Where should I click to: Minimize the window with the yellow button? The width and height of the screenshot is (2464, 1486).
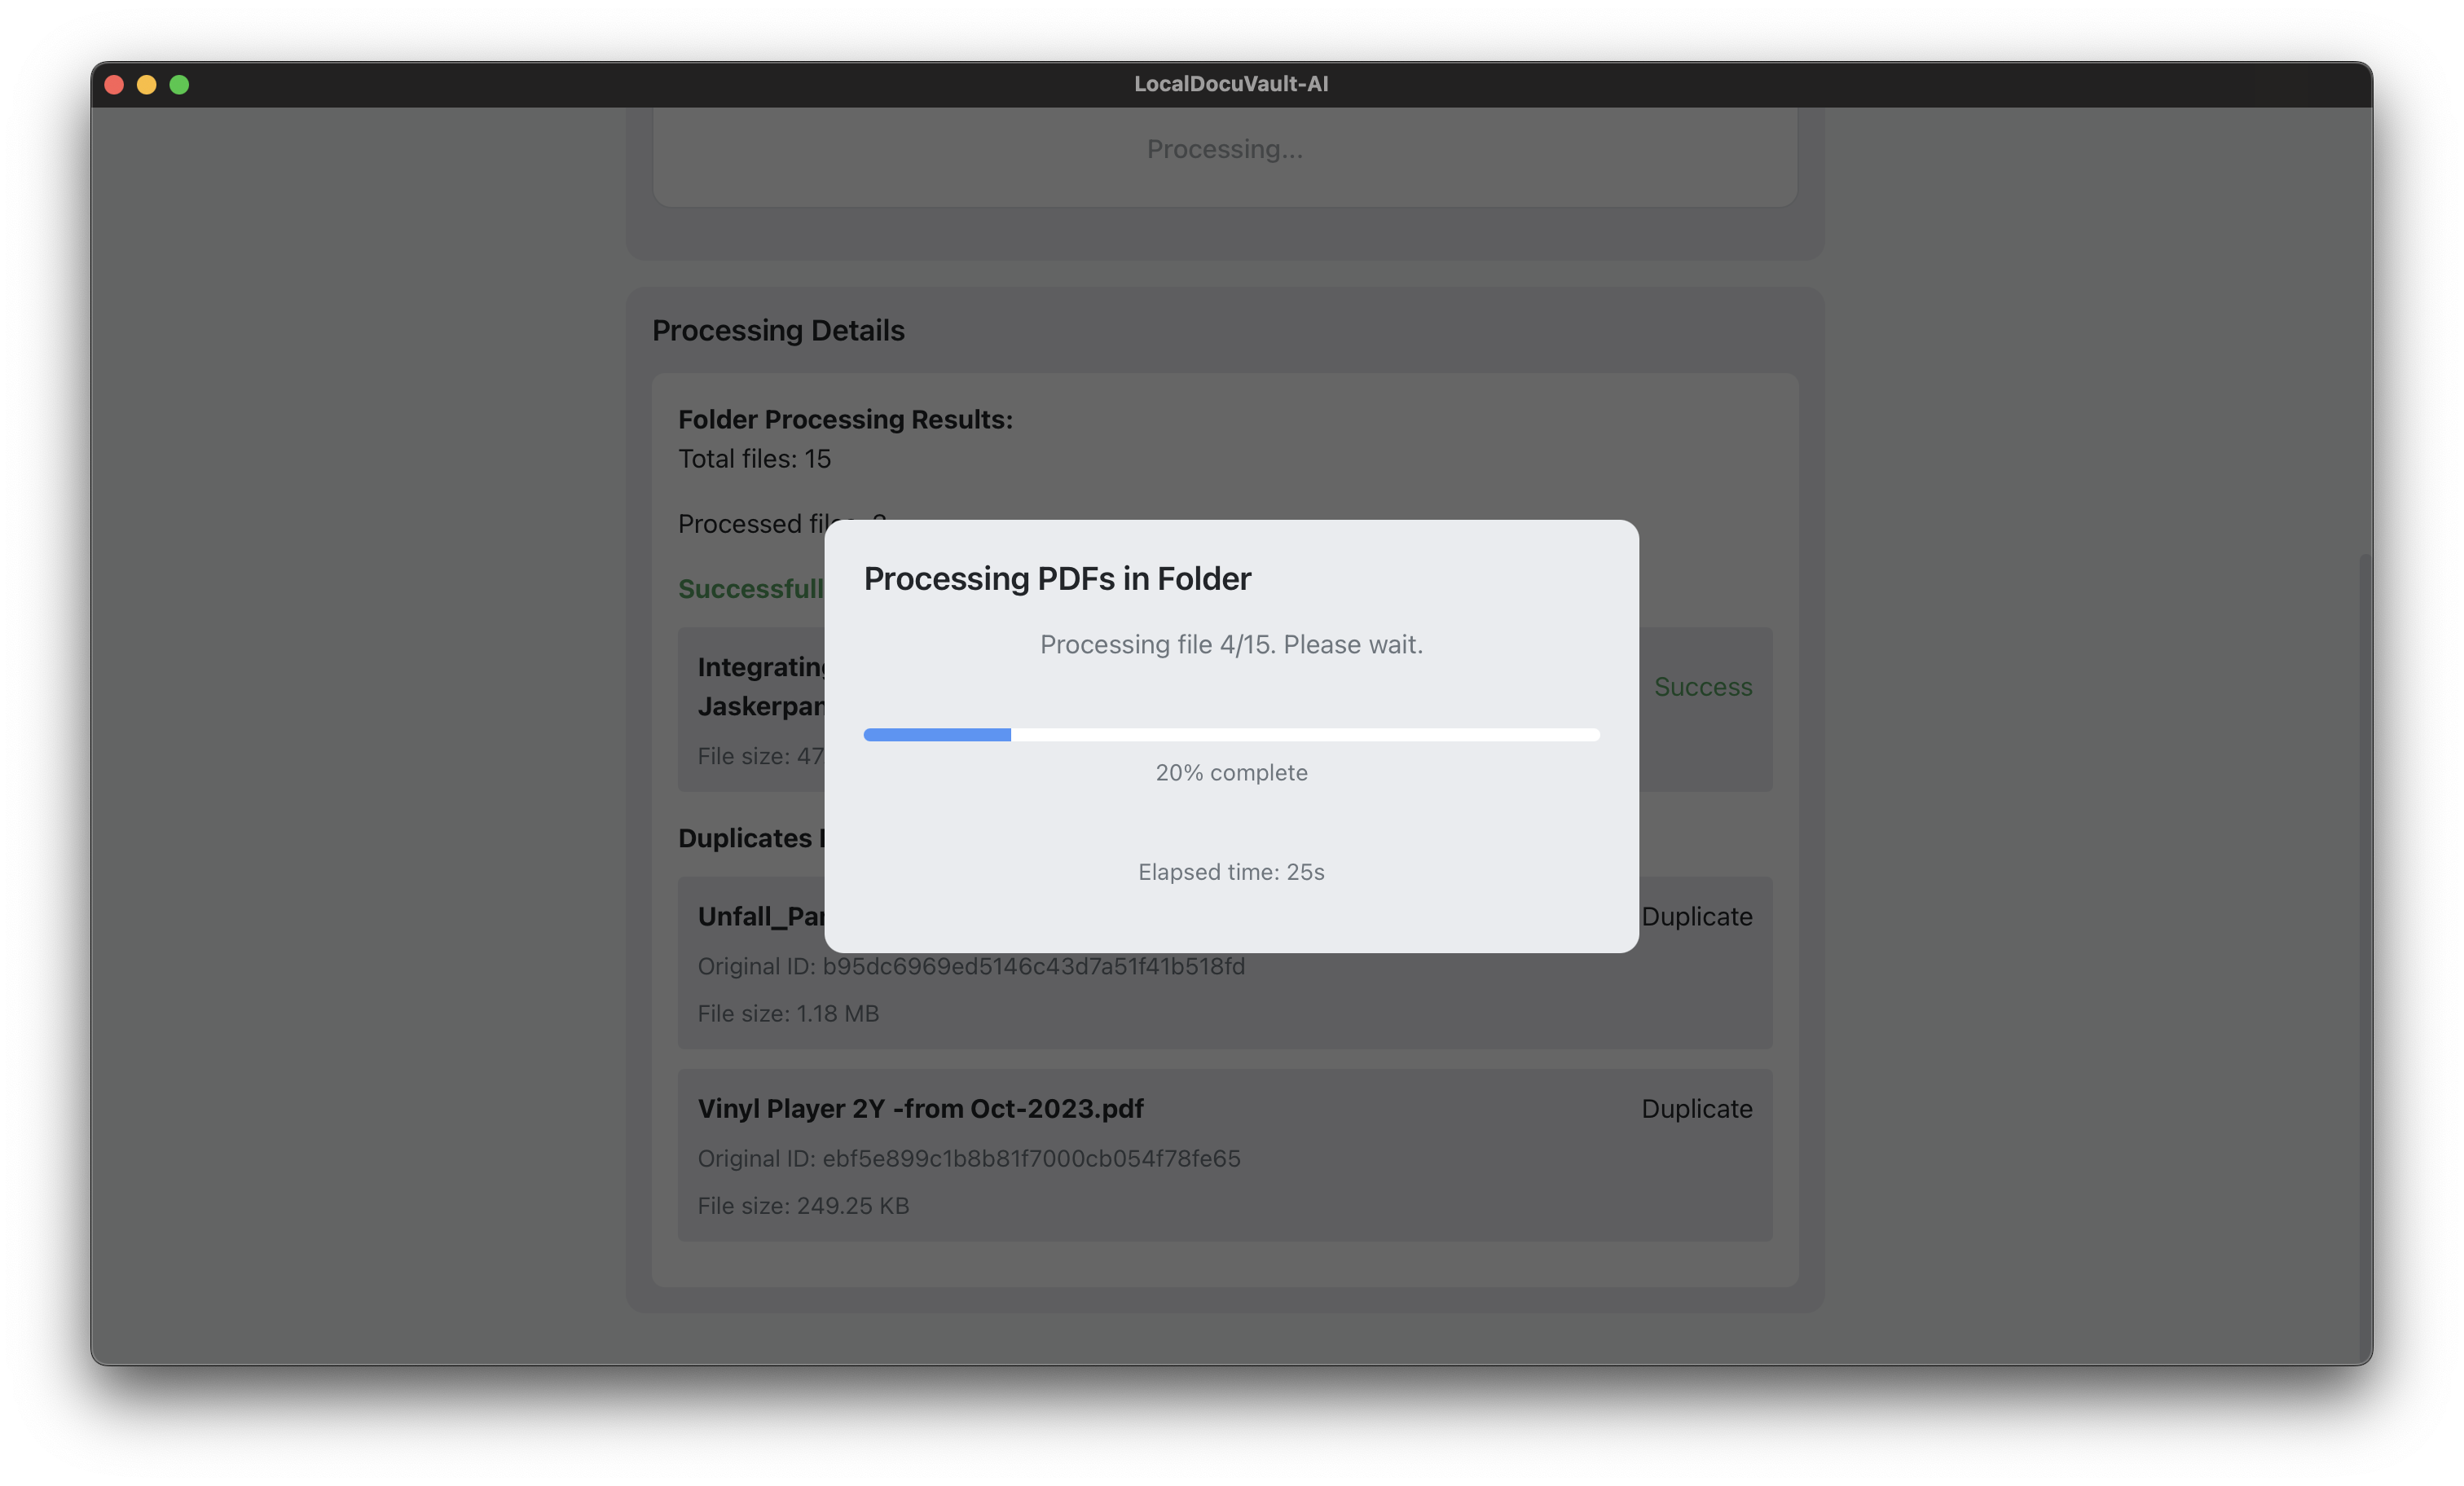point(147,85)
